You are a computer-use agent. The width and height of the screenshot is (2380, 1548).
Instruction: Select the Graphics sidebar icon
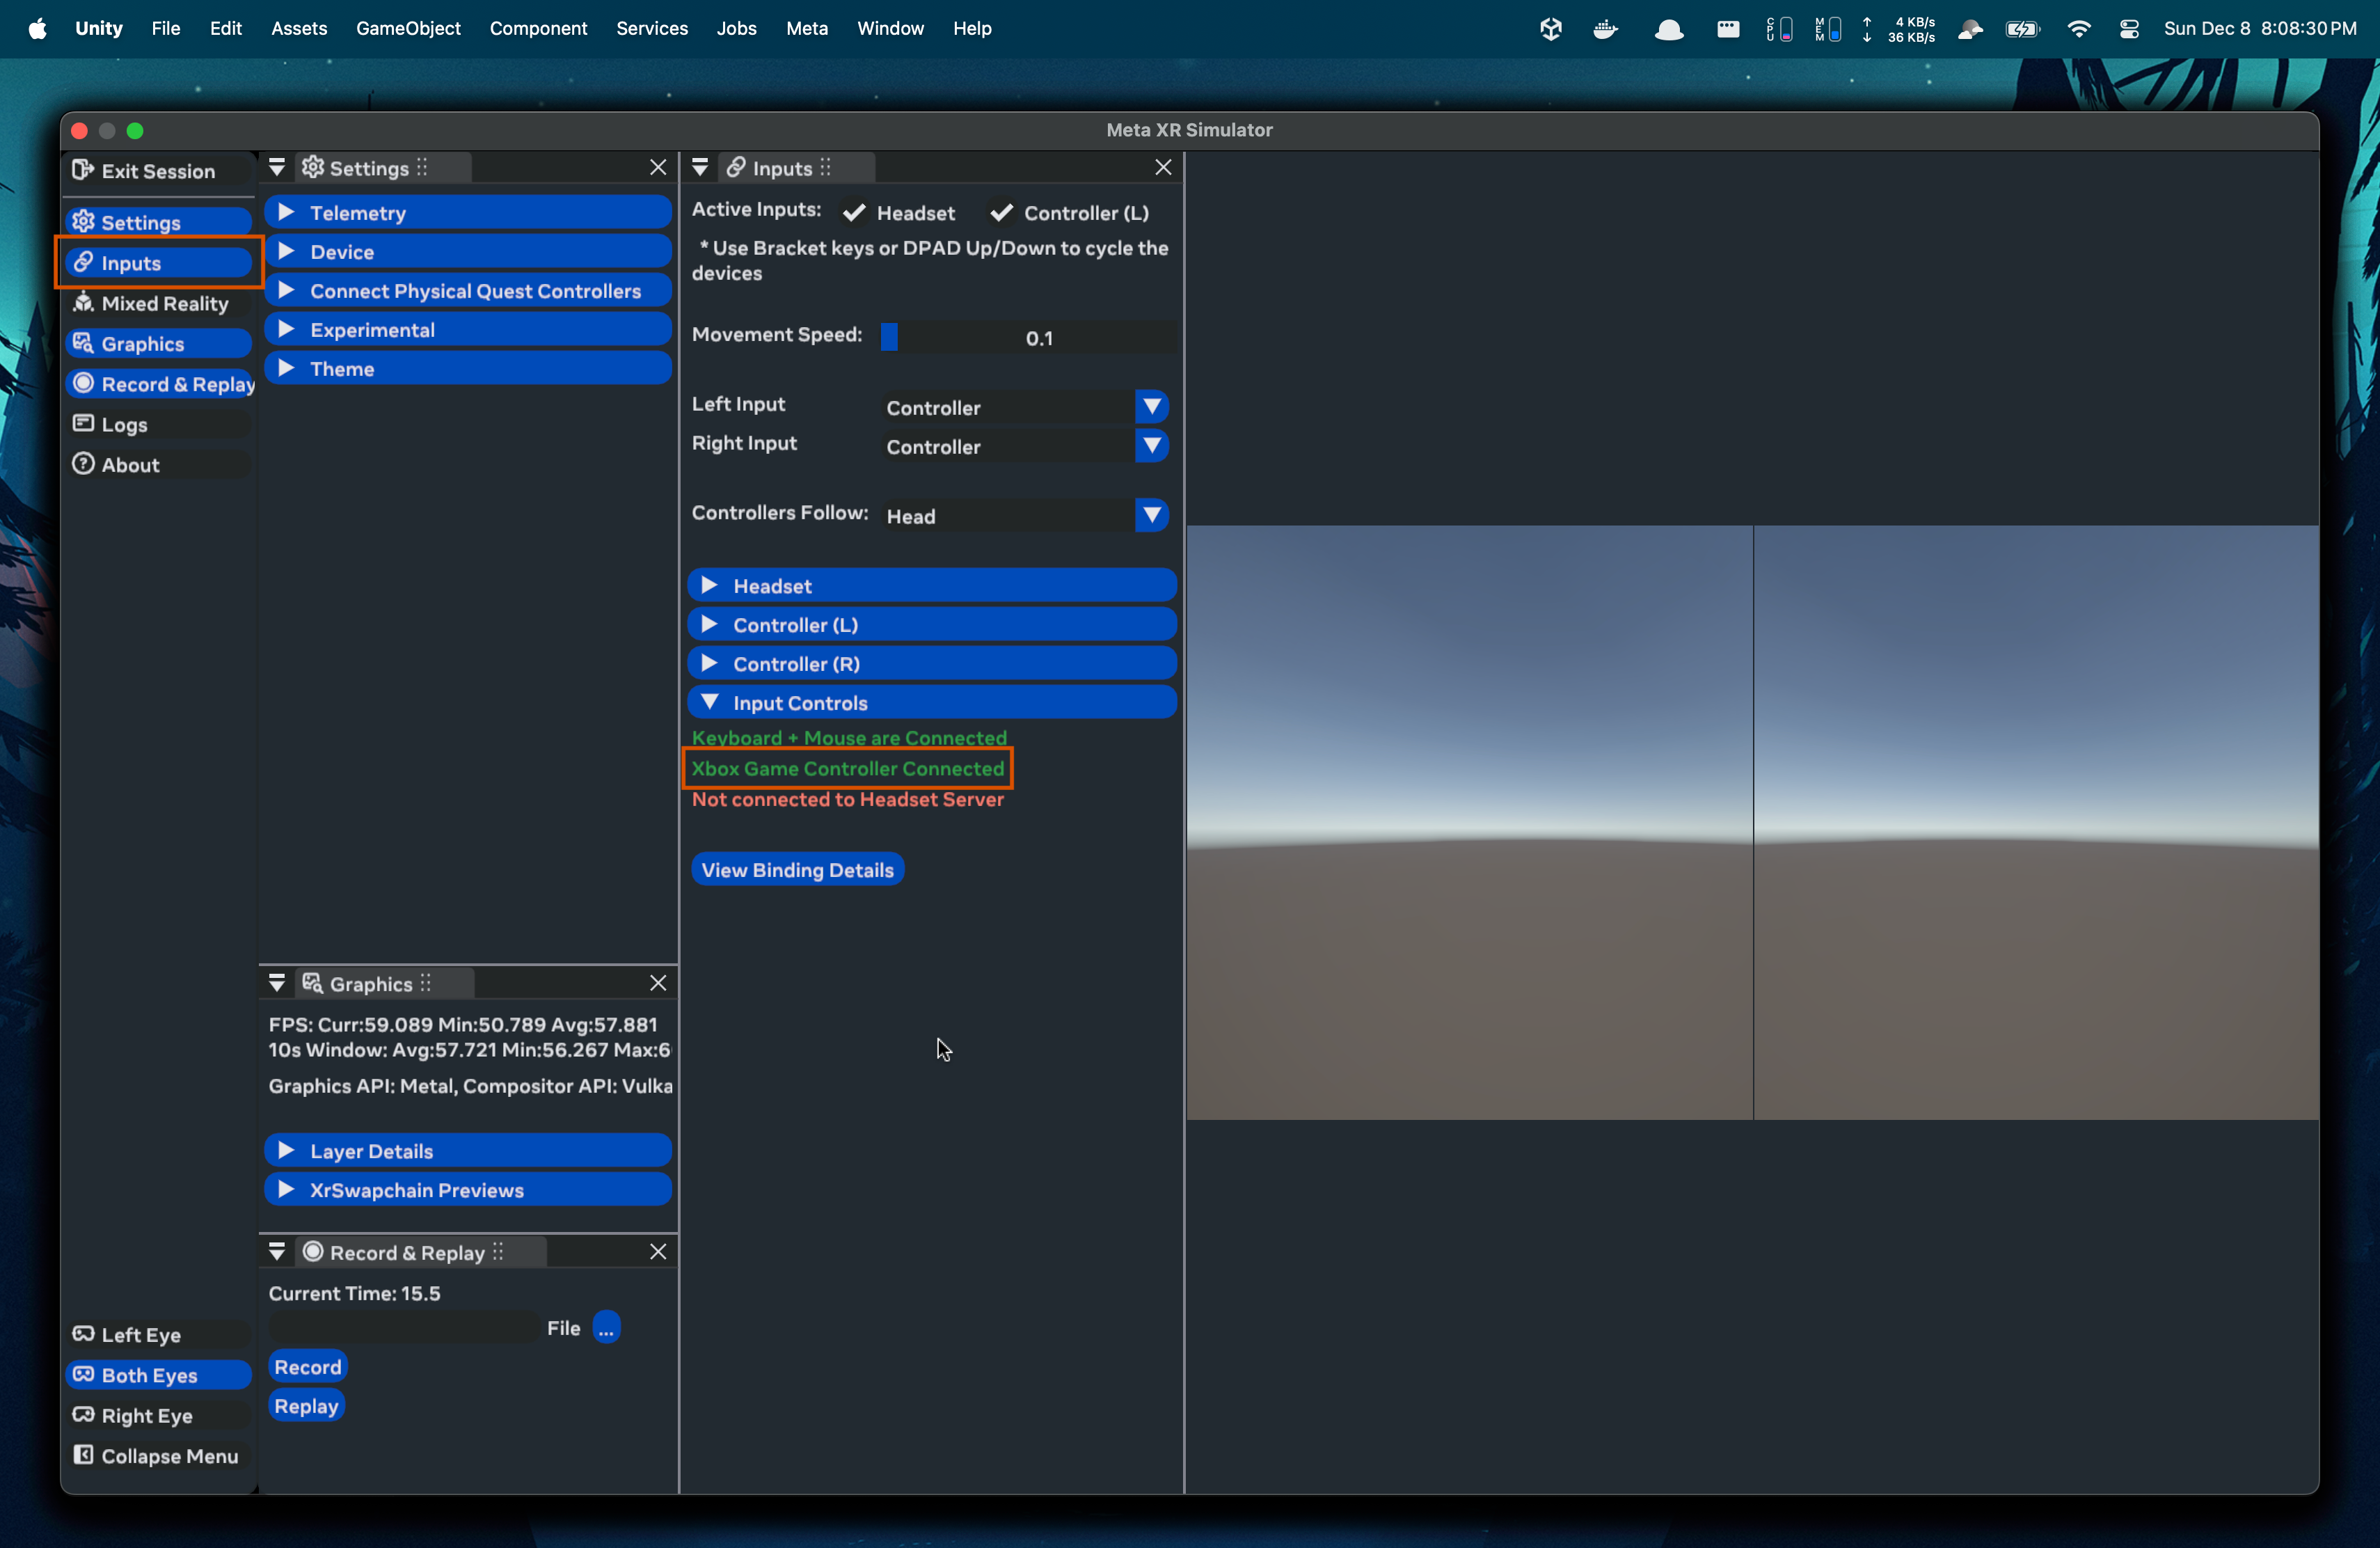click(x=83, y=343)
